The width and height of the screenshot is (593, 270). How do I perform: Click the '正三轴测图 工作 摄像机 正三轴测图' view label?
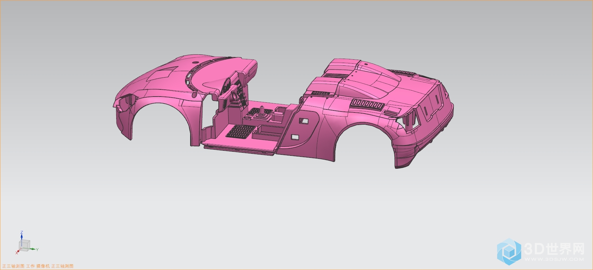38,266
